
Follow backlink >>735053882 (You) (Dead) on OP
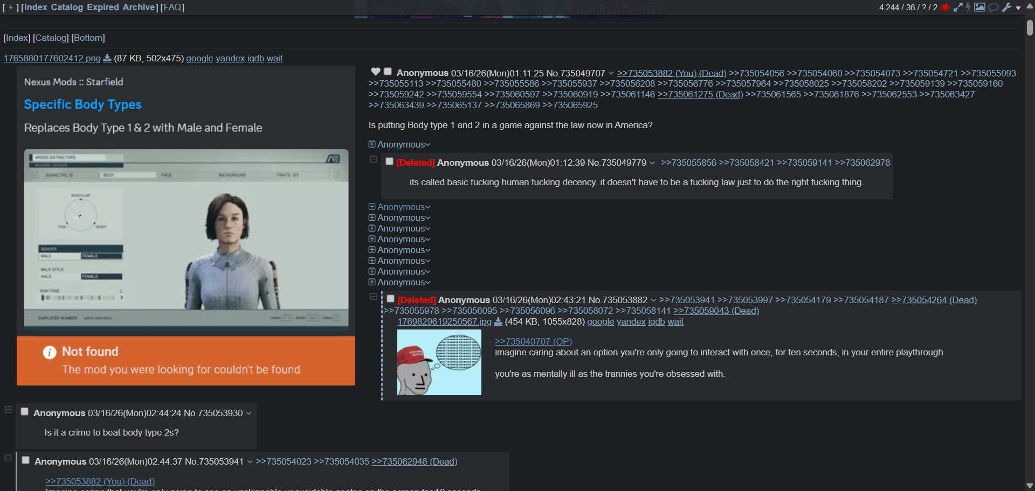pyautogui.click(x=672, y=73)
